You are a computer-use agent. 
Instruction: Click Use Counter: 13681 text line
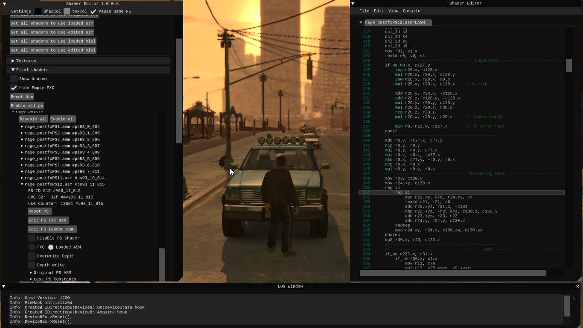tap(66, 203)
